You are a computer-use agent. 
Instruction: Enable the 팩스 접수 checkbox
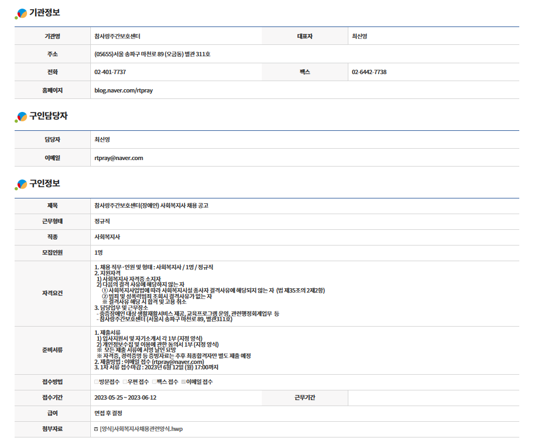click(154, 382)
